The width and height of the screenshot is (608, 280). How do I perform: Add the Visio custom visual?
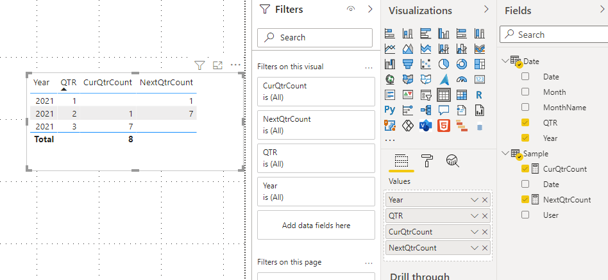[426, 126]
